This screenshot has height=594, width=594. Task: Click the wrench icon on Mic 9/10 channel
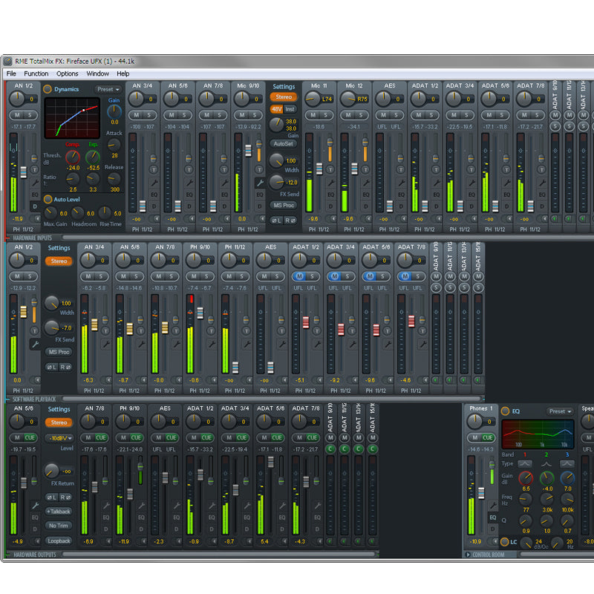point(260,183)
